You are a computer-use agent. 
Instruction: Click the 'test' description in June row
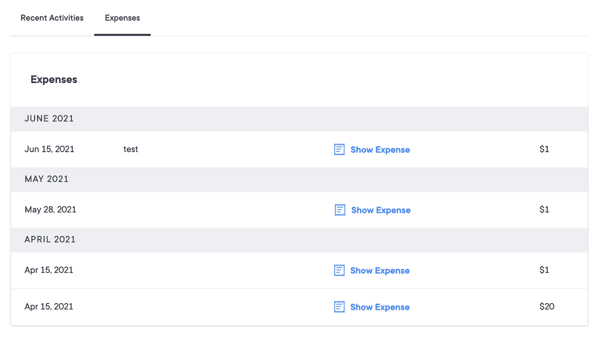(131, 149)
